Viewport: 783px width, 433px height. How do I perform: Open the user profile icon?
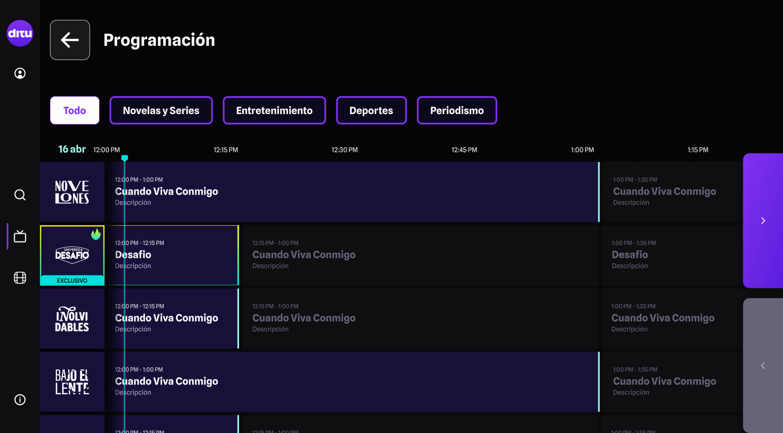[19, 73]
